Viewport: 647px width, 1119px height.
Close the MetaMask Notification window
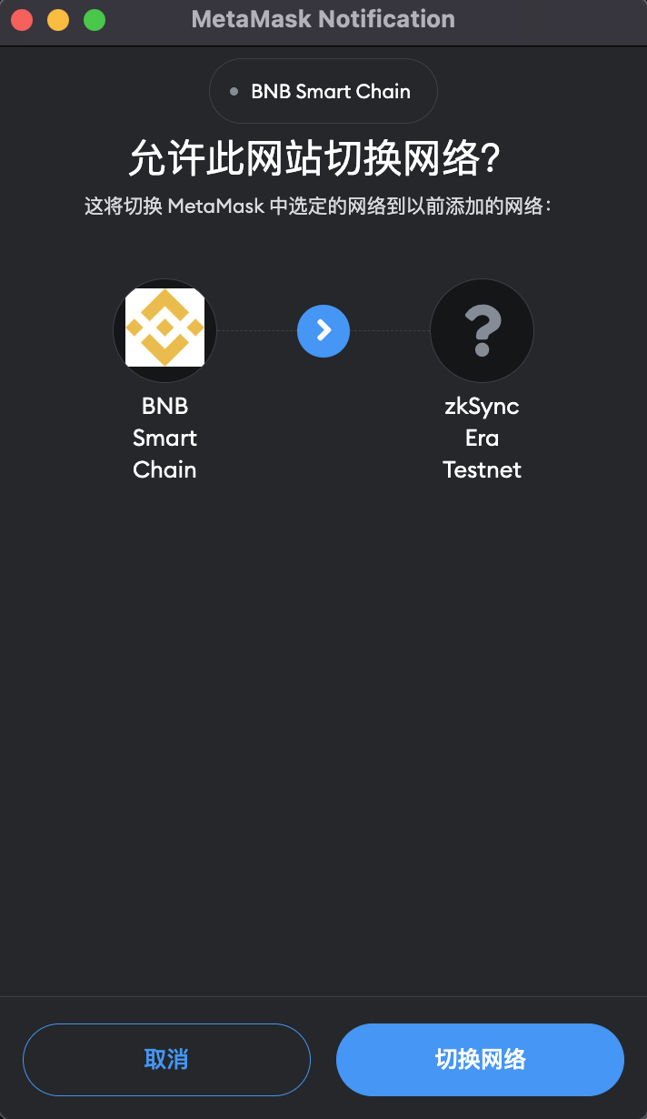coord(23,19)
